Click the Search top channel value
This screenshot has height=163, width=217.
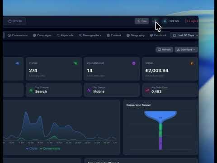(x=41, y=91)
